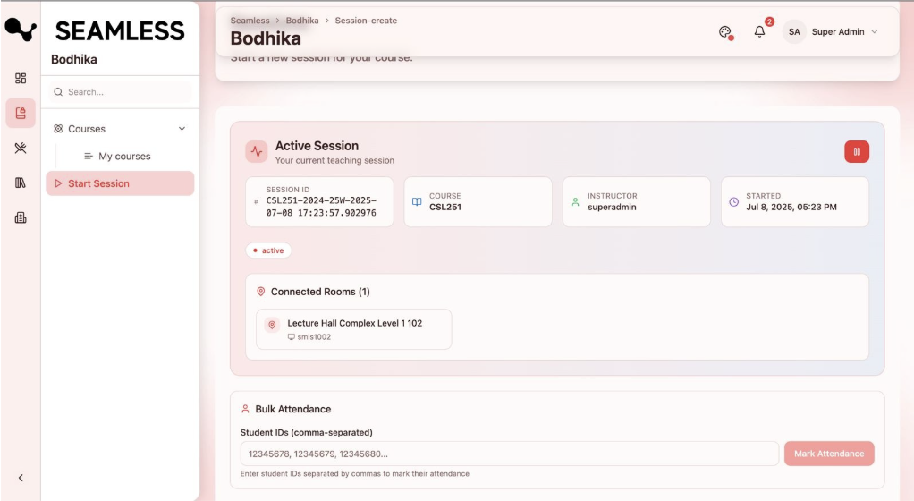Open the Super Admin account dropdown
The height and width of the screenshot is (501, 914).
click(x=832, y=32)
